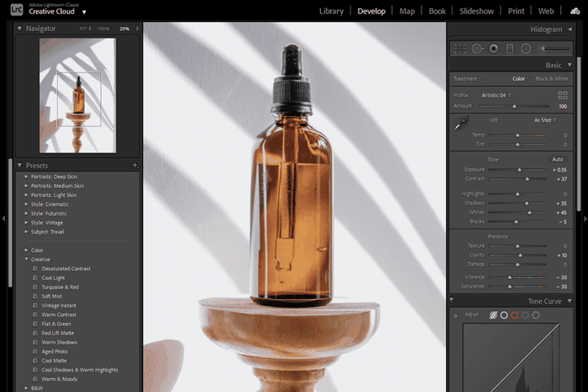The height and width of the screenshot is (392, 588).
Task: Pick the White Balance eyedropper
Action: [x=461, y=122]
